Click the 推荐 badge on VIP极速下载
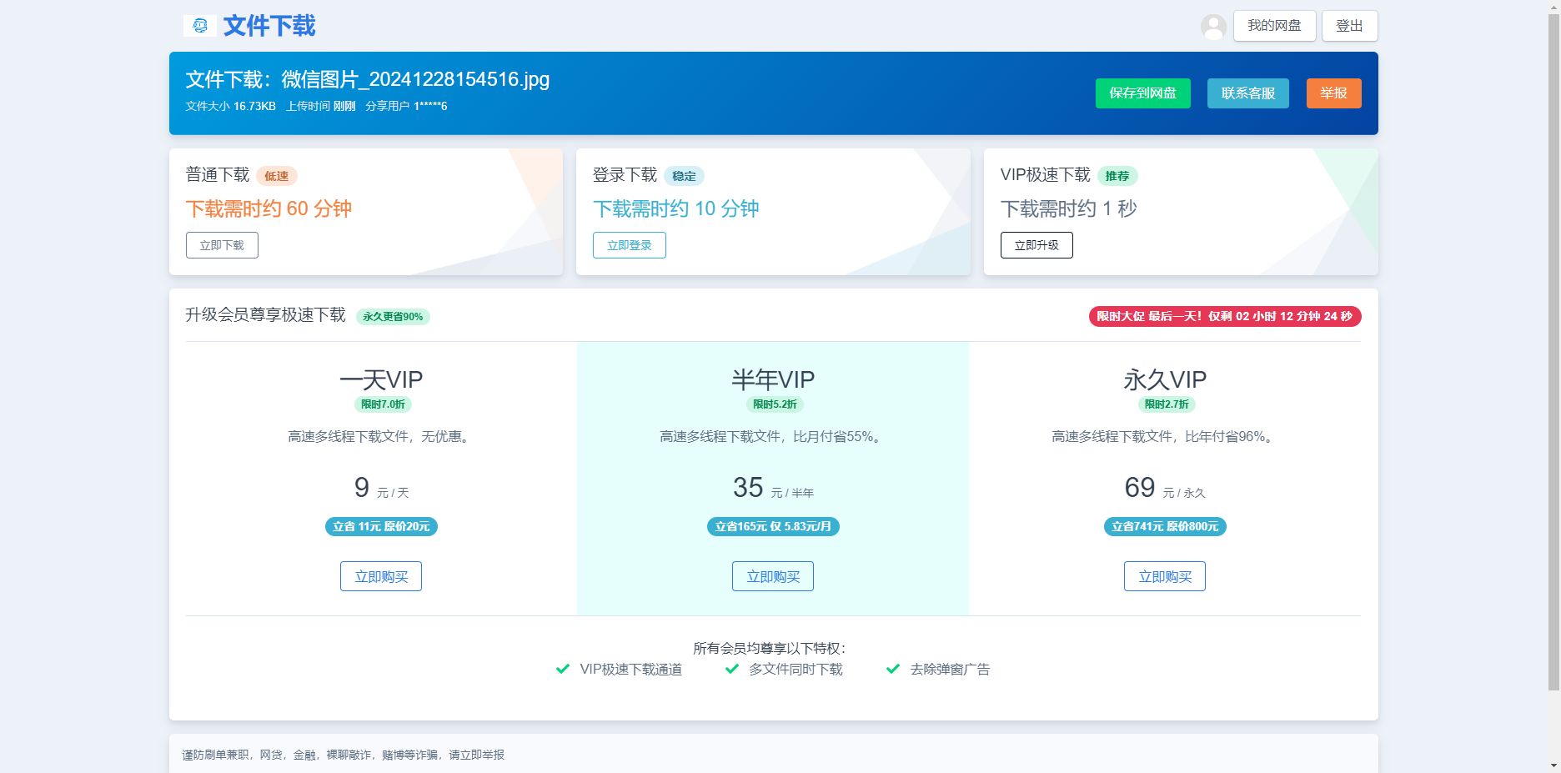1561x773 pixels. (x=1119, y=176)
